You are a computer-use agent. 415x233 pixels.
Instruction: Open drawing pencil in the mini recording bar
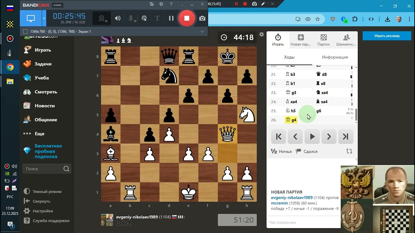[x=263, y=4]
